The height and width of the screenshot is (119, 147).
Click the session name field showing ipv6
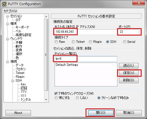coord(86,59)
